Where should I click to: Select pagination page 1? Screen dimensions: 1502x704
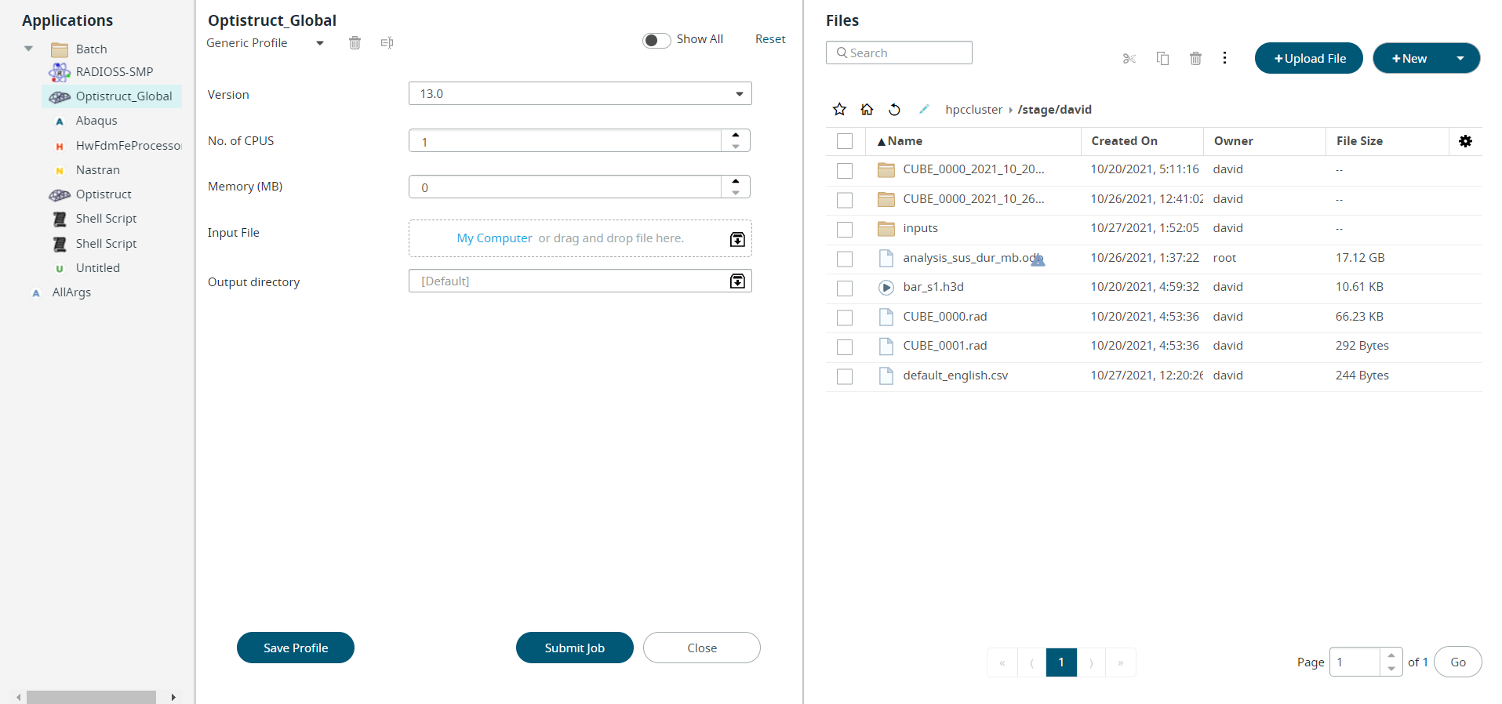click(x=1061, y=662)
